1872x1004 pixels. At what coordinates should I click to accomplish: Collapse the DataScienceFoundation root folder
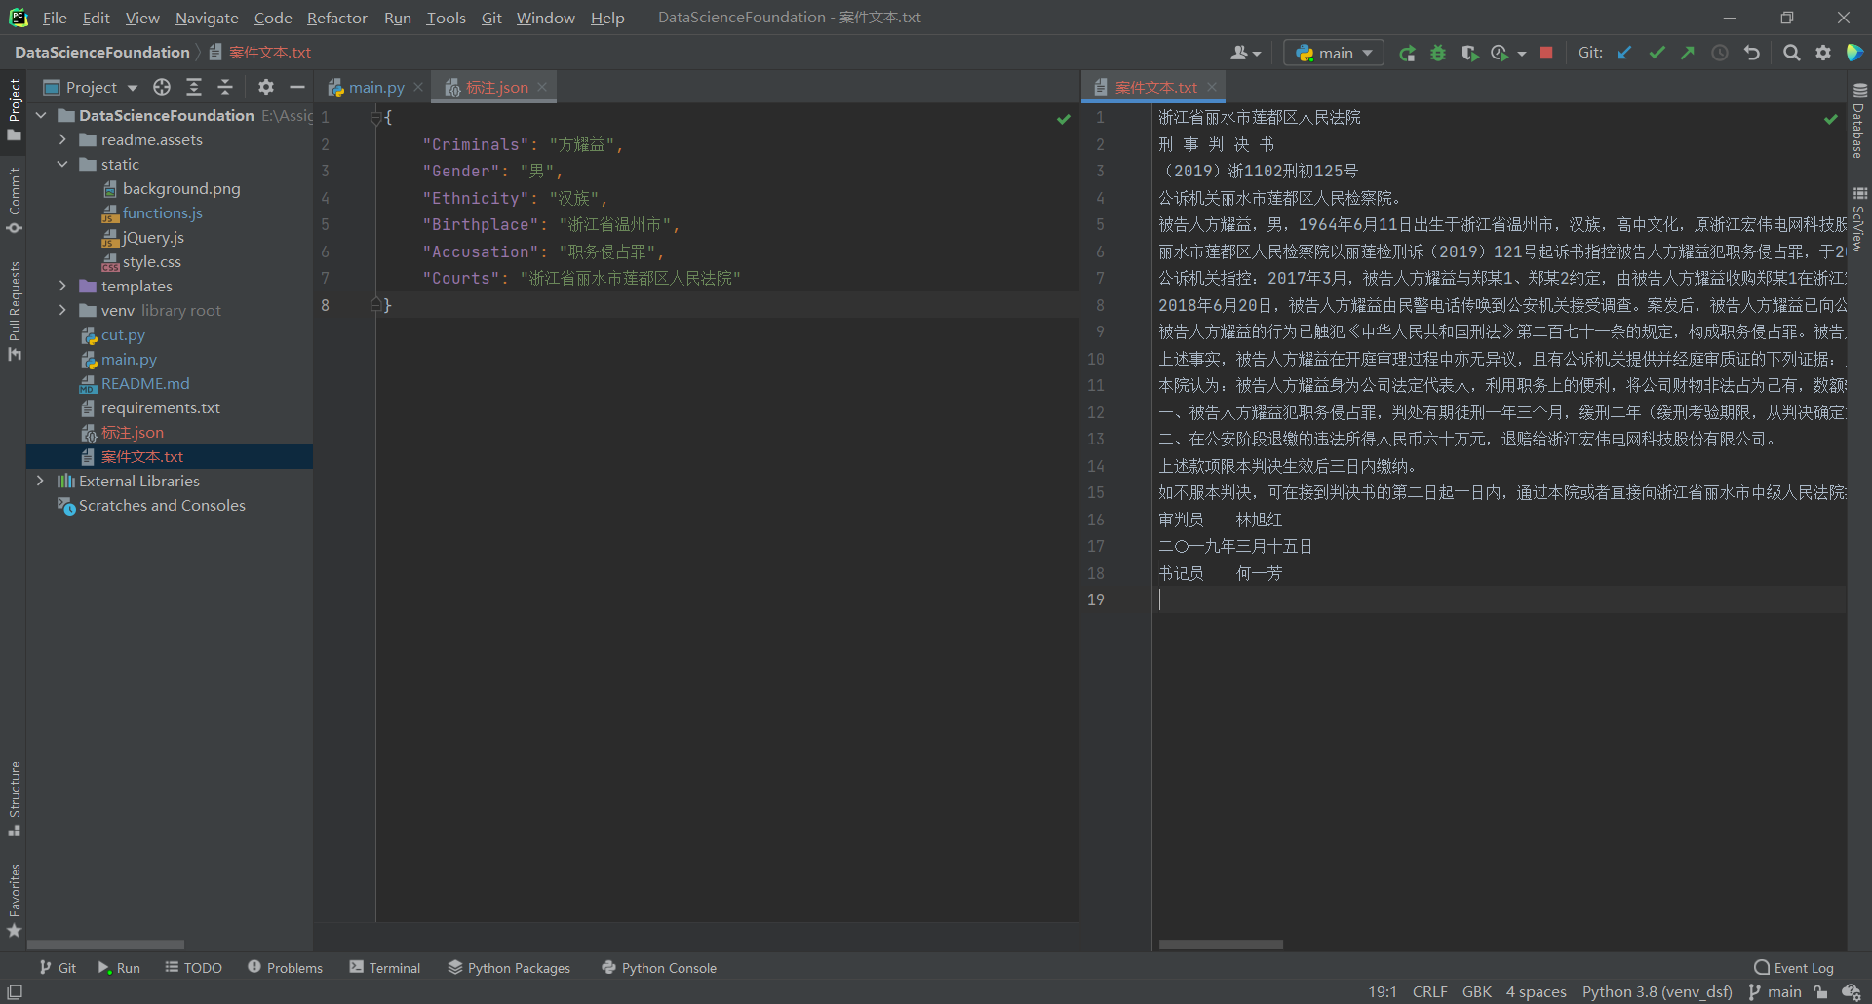click(41, 115)
